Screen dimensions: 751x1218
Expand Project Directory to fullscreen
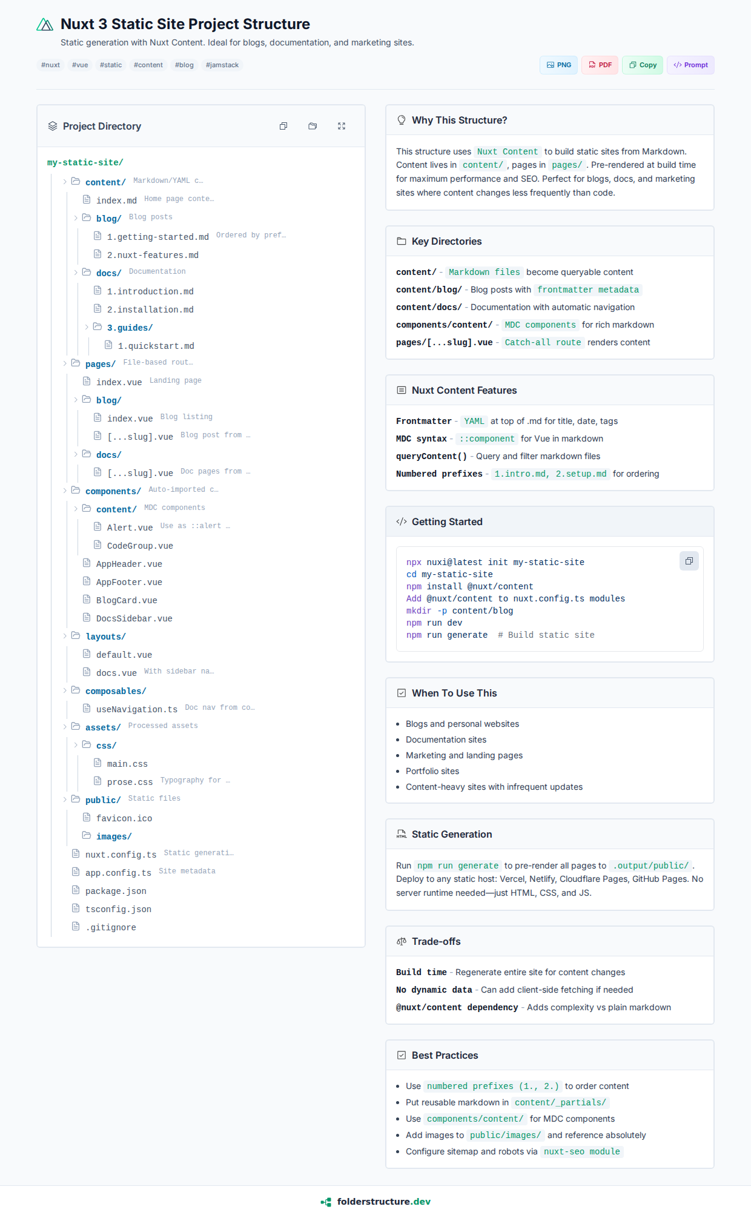click(x=342, y=126)
